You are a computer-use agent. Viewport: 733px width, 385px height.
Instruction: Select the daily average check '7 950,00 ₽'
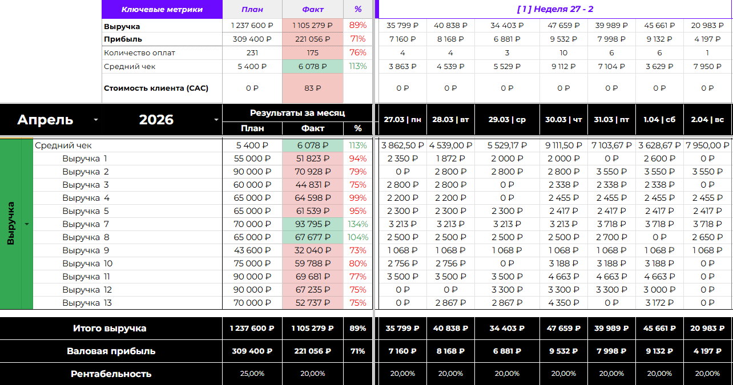click(x=708, y=145)
